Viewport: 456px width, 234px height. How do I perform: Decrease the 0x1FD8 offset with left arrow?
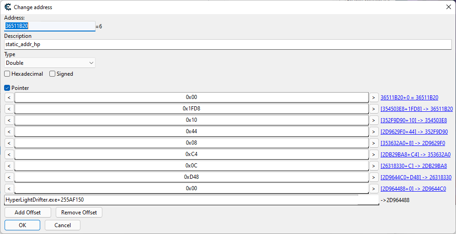[9, 109]
